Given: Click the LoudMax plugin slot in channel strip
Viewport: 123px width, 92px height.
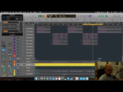Looking at the screenshot, I should [x=4, y=51].
